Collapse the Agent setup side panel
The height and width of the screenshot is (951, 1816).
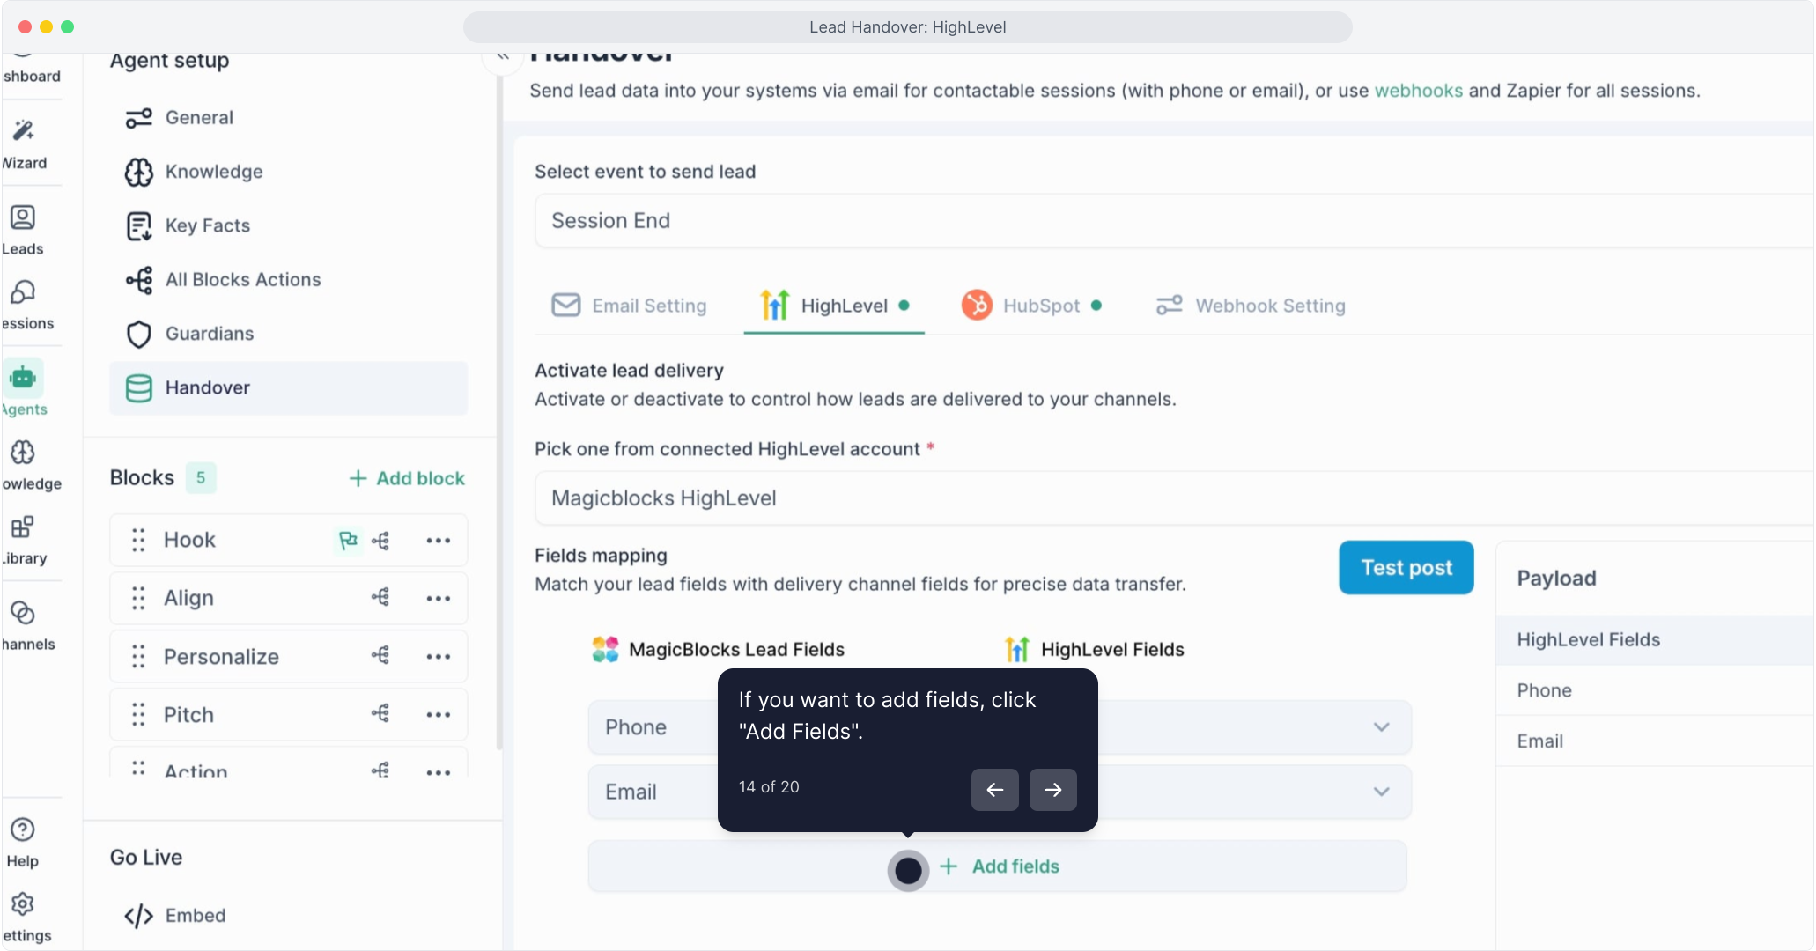click(503, 56)
